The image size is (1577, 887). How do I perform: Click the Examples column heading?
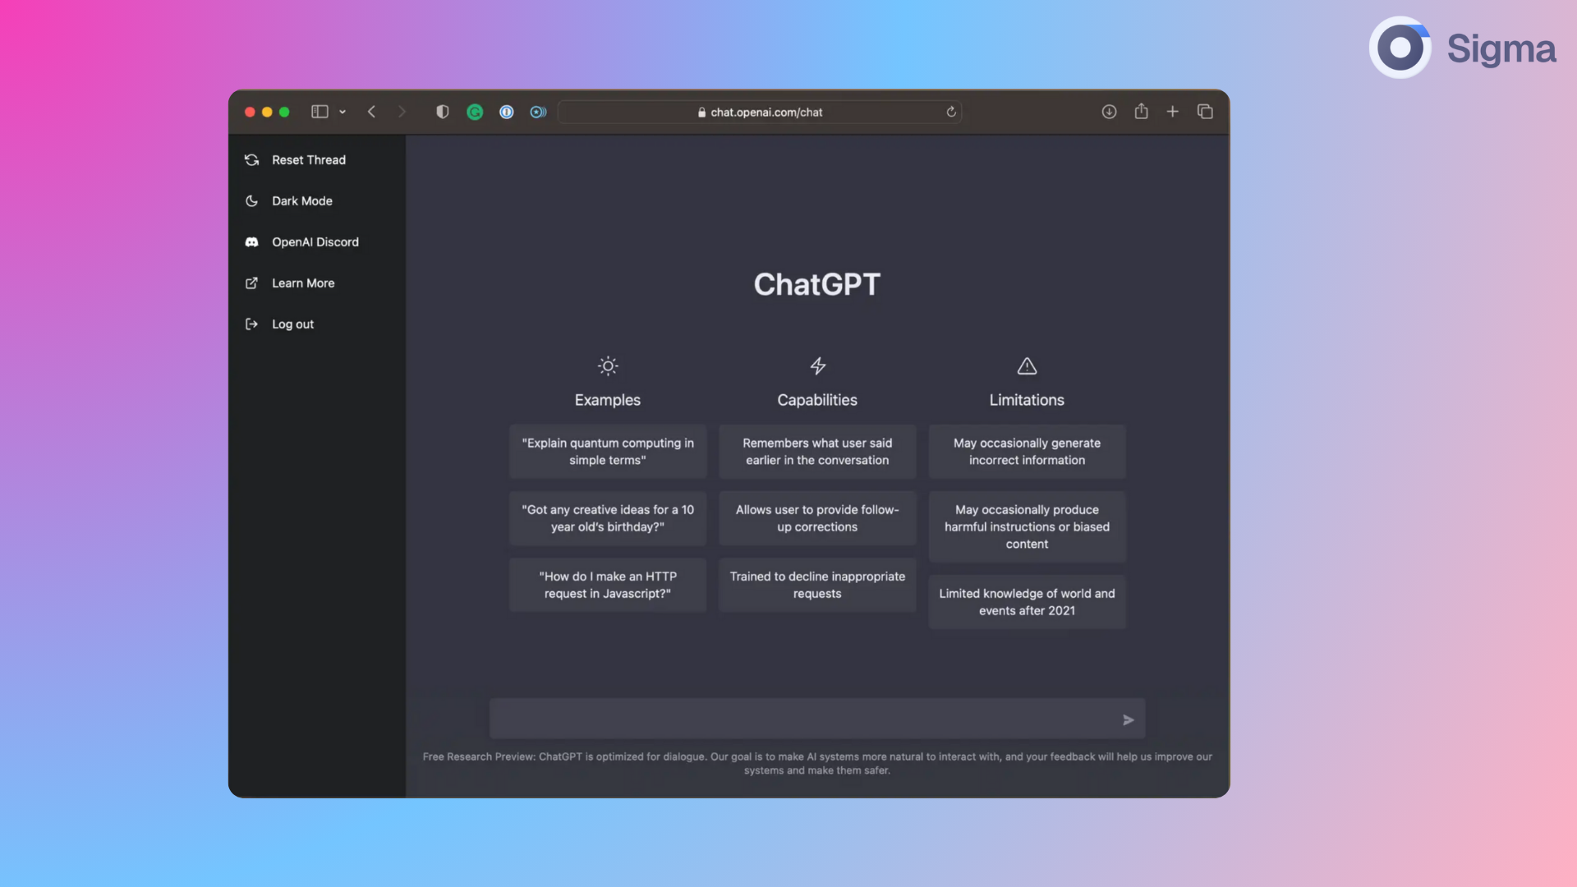(x=608, y=400)
